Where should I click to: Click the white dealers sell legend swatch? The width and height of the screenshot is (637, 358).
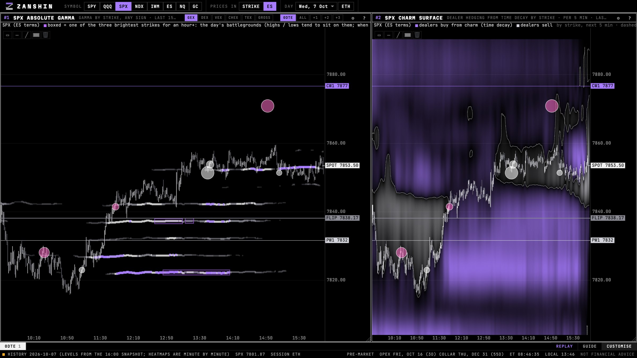[x=518, y=25]
